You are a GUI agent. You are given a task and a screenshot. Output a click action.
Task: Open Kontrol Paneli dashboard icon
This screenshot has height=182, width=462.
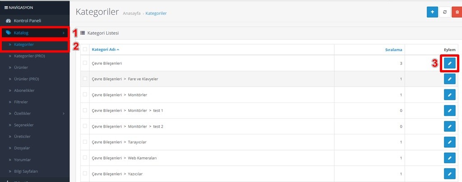pyautogui.click(x=8, y=21)
